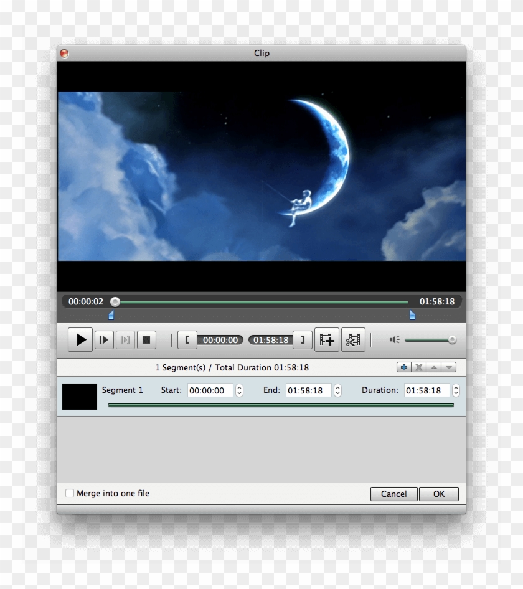Click the add new segment filmstrip icon
The height and width of the screenshot is (589, 523).
(x=327, y=339)
